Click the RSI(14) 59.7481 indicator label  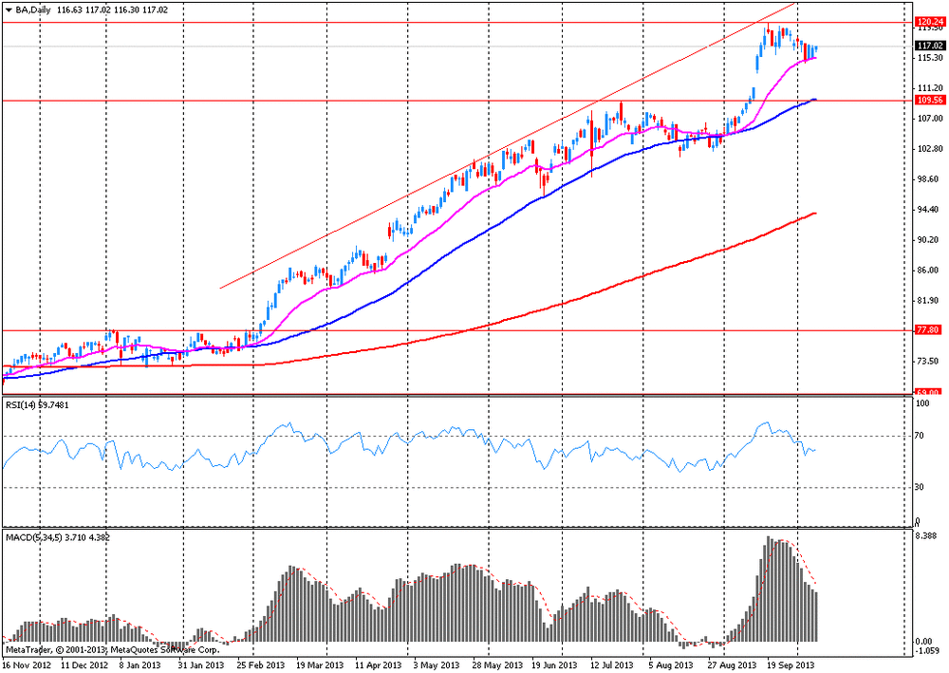point(36,405)
